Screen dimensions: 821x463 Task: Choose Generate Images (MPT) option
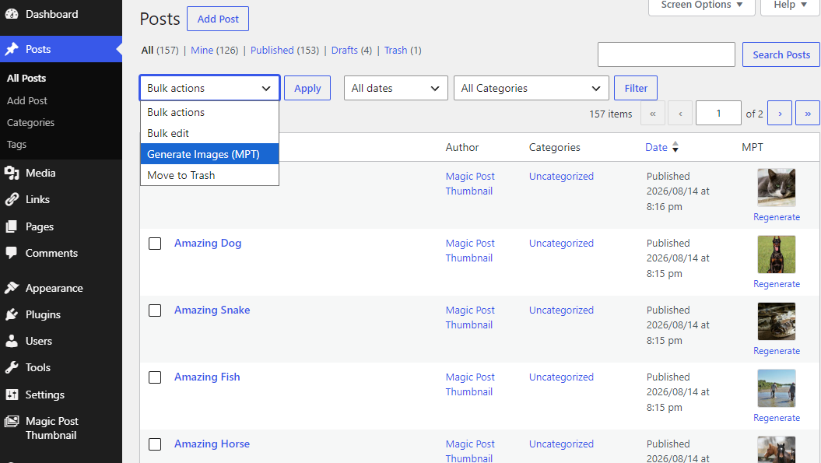coord(209,154)
